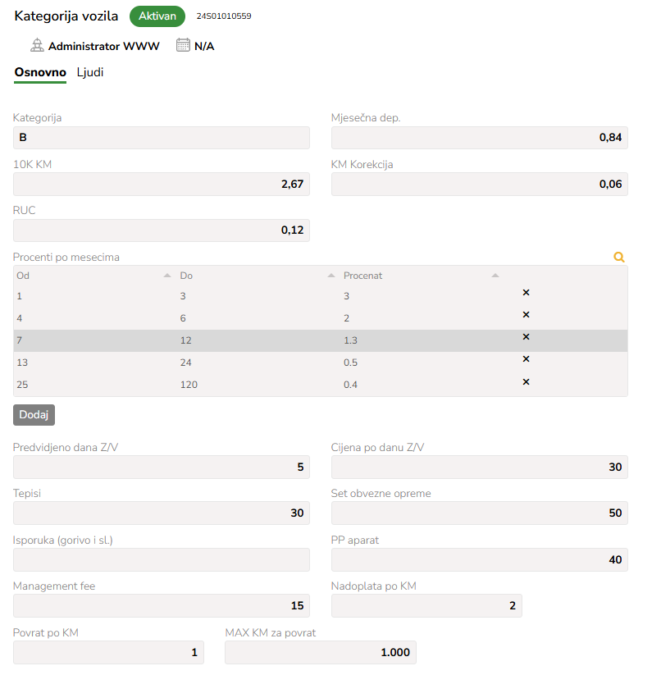Image resolution: width=652 pixels, height=675 pixels.
Task: Delete the row with range 25 to 120
Action: pyautogui.click(x=526, y=382)
